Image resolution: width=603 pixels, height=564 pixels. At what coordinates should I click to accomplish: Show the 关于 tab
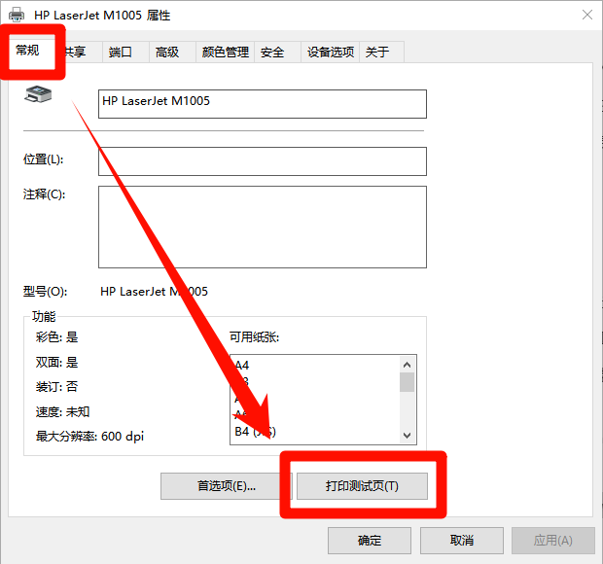tap(377, 53)
